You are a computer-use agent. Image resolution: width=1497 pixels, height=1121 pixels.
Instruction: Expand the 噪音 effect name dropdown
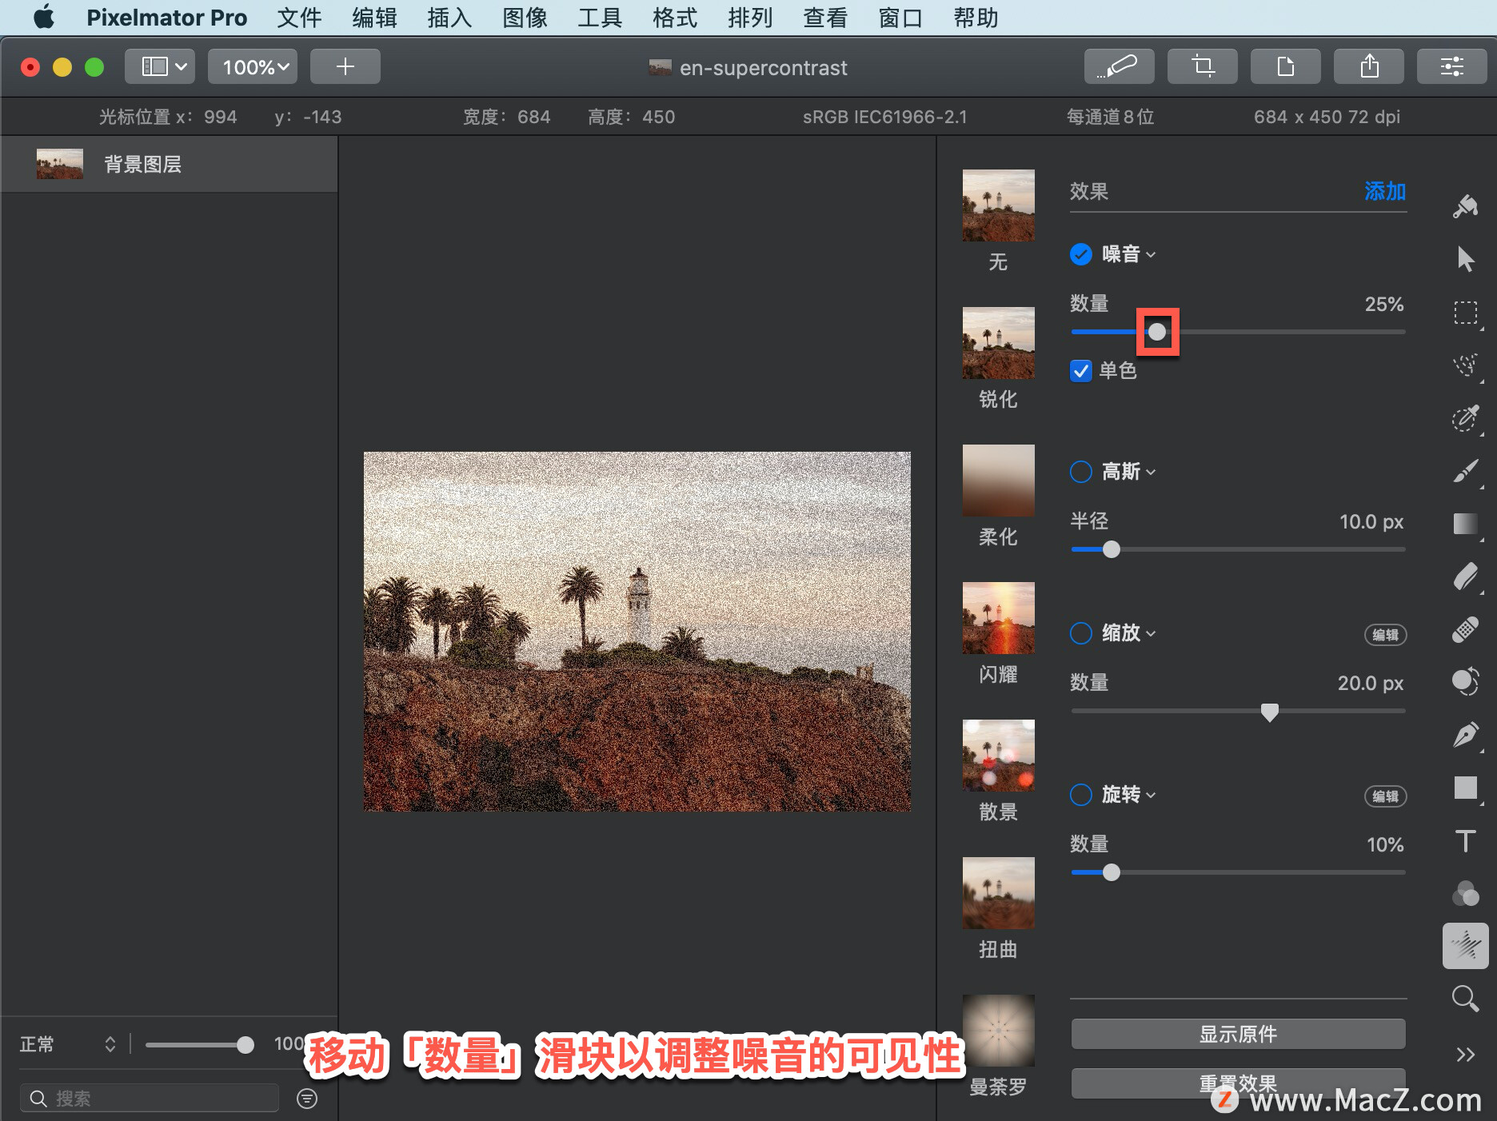(1129, 254)
